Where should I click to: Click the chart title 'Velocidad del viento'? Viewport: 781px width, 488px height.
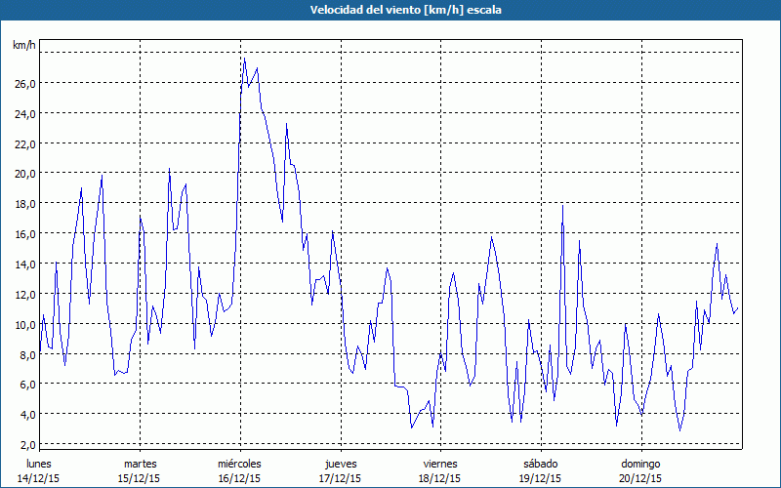click(390, 10)
